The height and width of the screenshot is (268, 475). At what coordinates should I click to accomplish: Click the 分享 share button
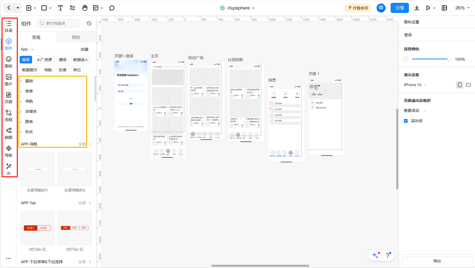pos(400,8)
